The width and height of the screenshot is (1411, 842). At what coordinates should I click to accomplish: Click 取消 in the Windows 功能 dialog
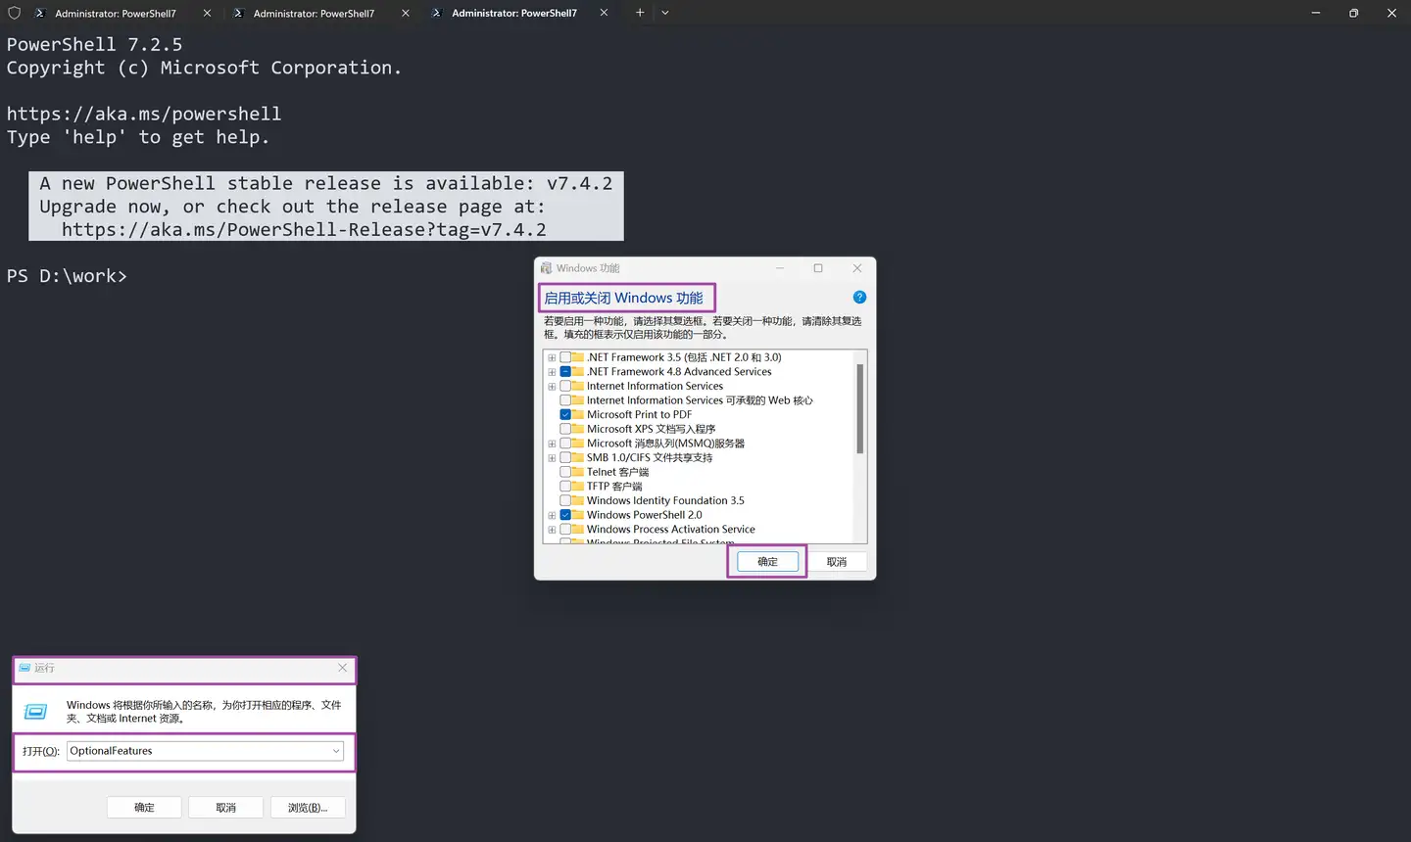(837, 562)
